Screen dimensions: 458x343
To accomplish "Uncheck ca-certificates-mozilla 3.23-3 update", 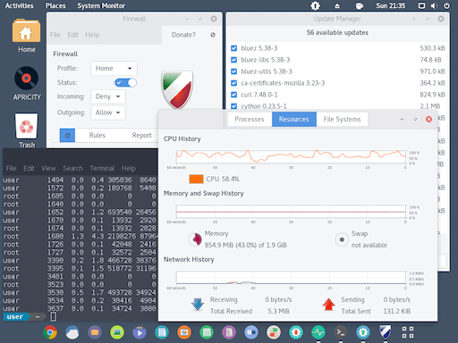I will pos(234,83).
